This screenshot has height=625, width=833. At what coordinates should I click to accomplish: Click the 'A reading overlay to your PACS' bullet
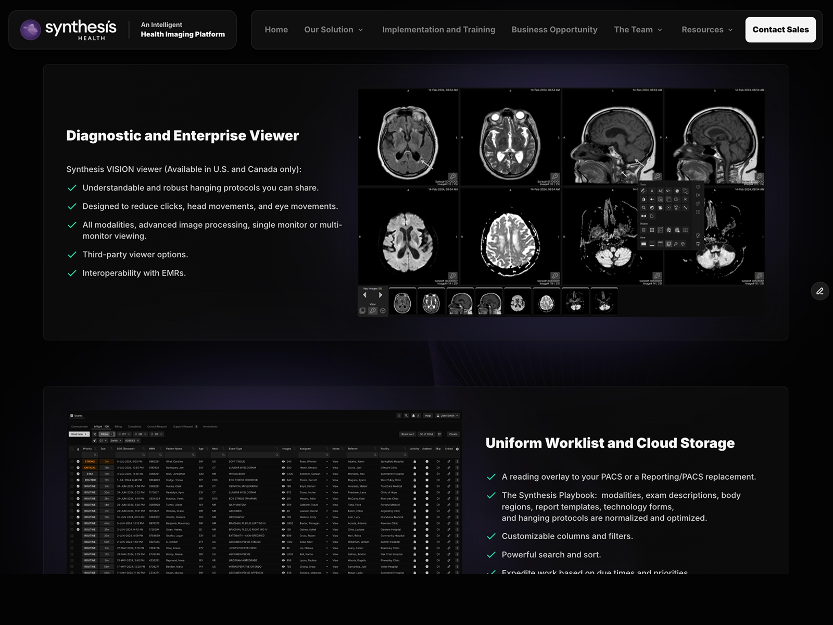(629, 477)
